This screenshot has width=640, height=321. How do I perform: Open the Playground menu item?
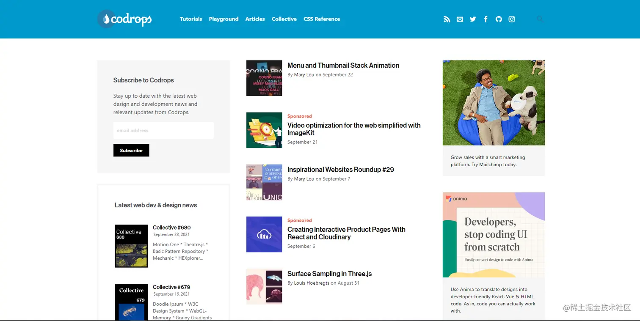tap(223, 19)
